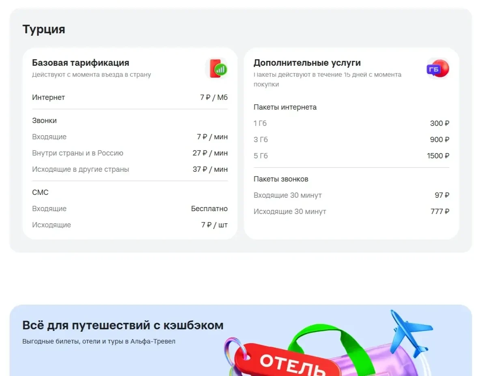Click the 7 ₽ / Мб price
This screenshot has height=376, width=491.
click(x=214, y=97)
